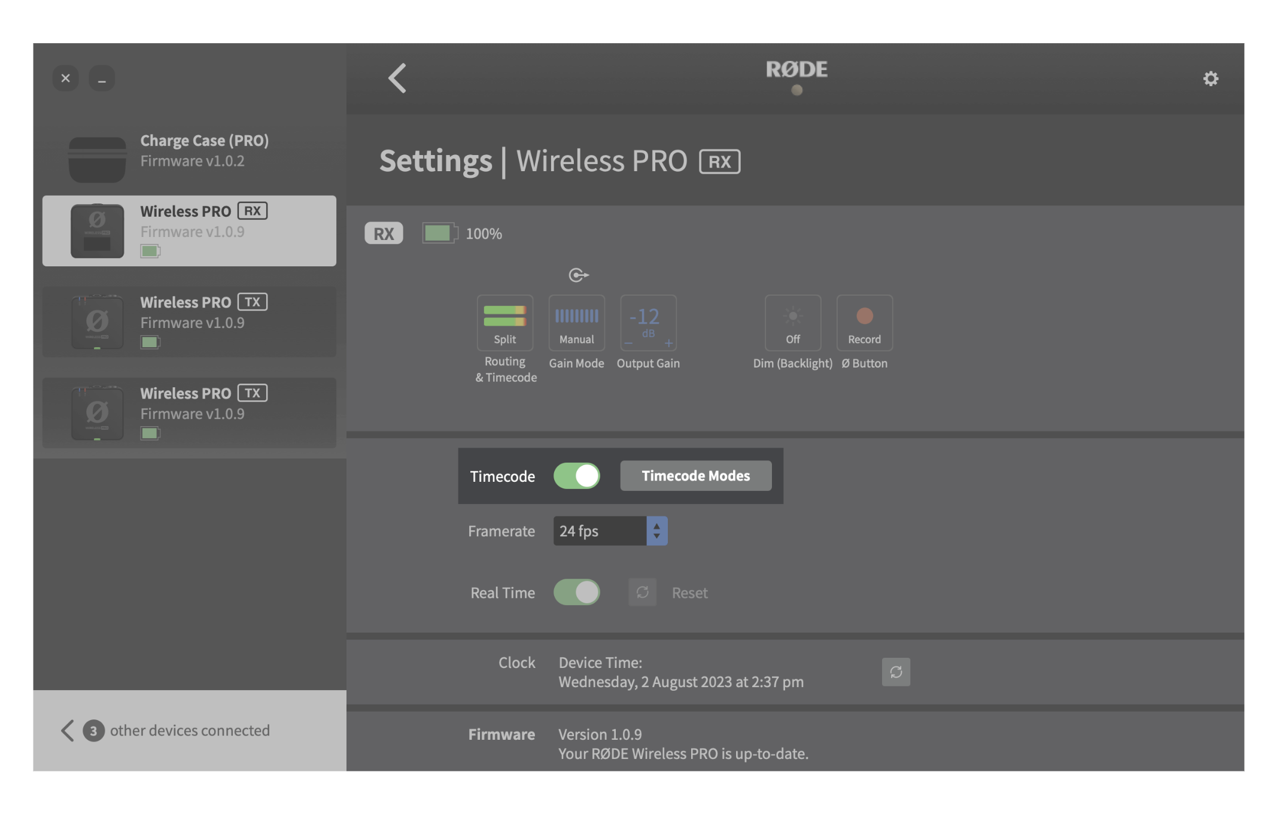Expand the other devices connected chevron
The image size is (1283, 814).
(68, 730)
